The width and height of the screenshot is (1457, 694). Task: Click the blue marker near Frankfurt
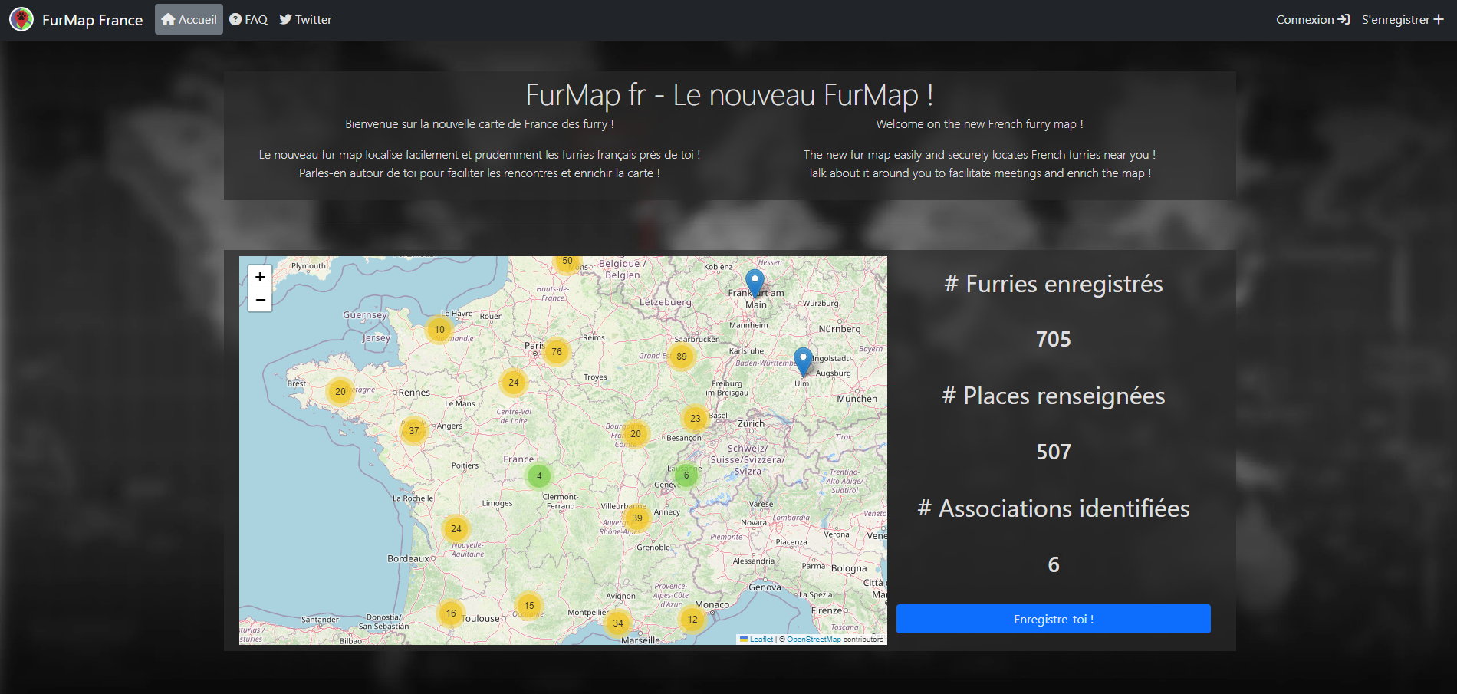755,282
